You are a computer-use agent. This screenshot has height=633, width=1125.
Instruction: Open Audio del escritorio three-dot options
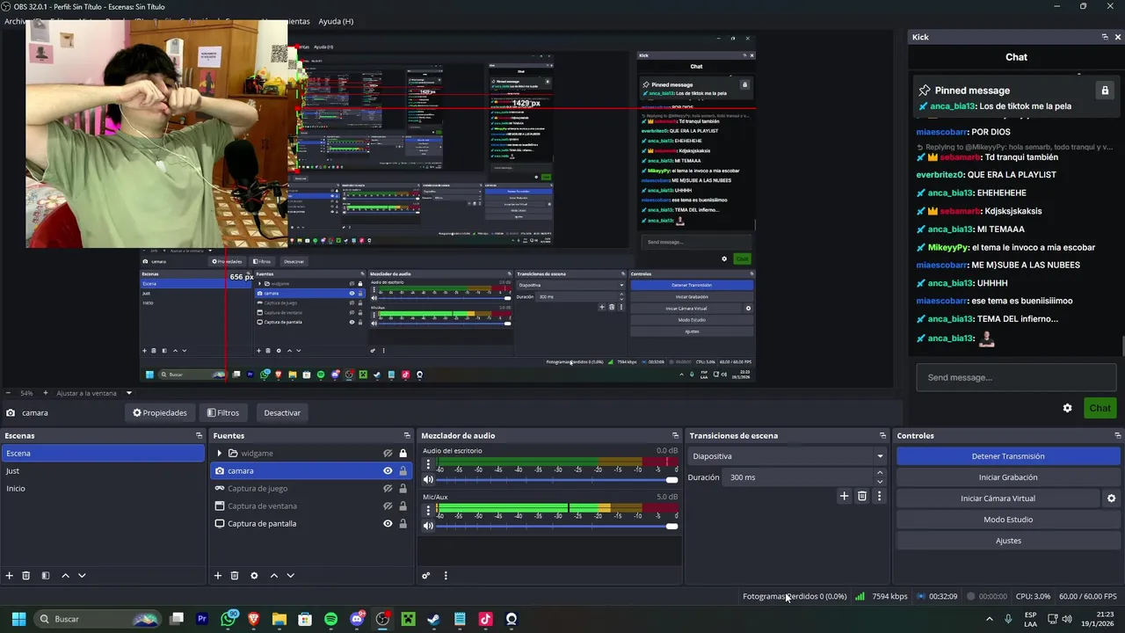(x=428, y=464)
